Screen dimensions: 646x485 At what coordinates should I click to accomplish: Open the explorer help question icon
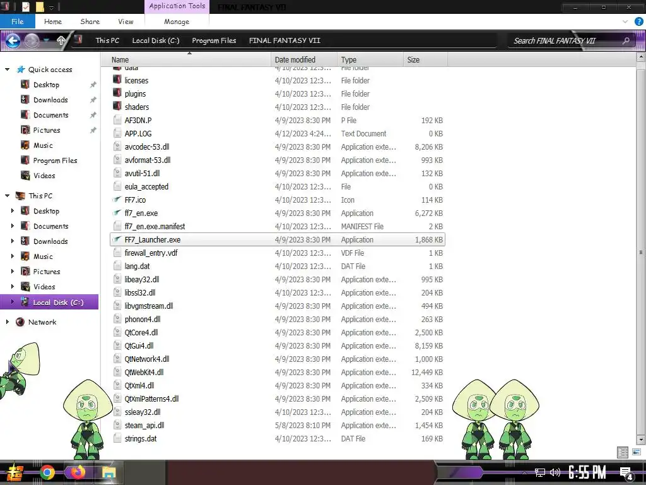click(x=638, y=21)
